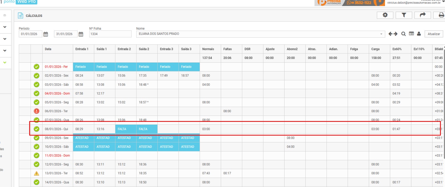Go to previous employee with left arrow
The image size is (445, 187).
coord(390,34)
